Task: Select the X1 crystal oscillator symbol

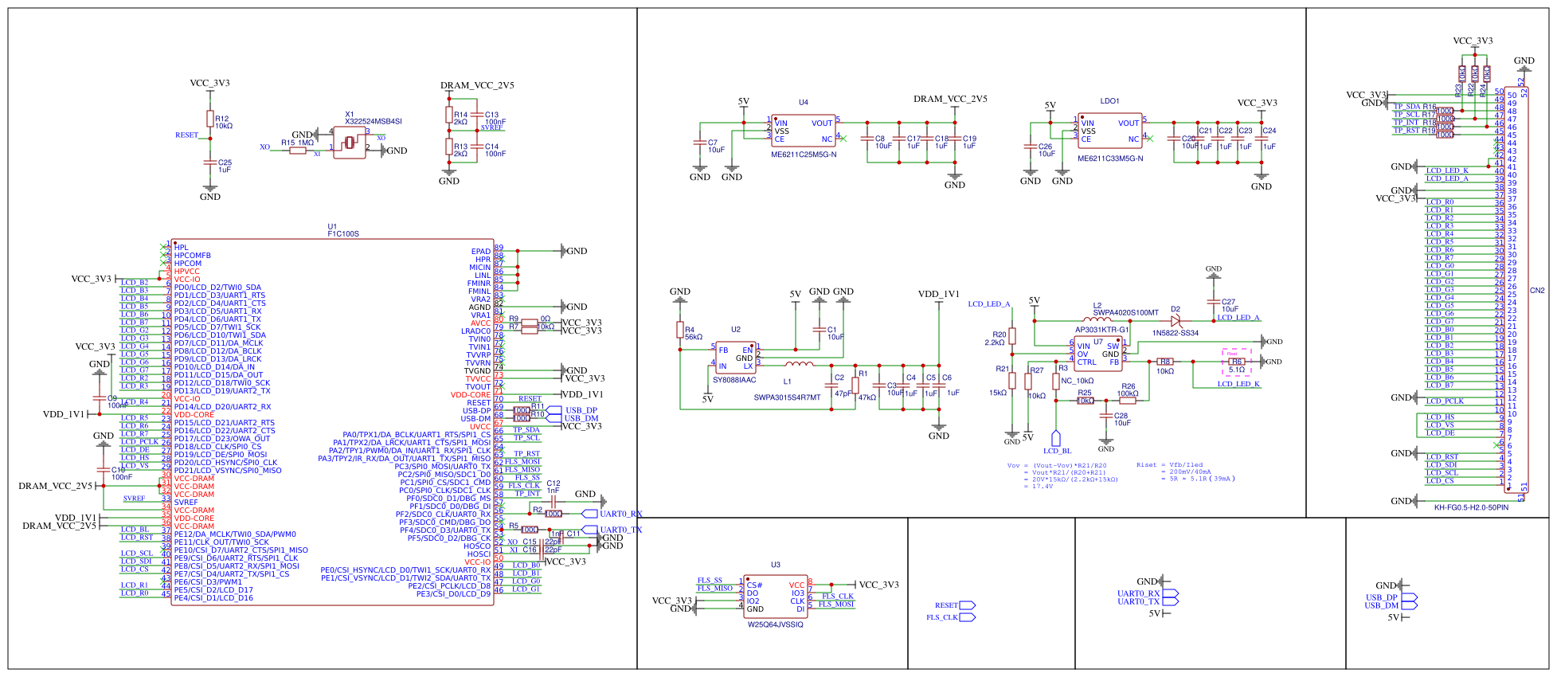Action: (x=350, y=143)
